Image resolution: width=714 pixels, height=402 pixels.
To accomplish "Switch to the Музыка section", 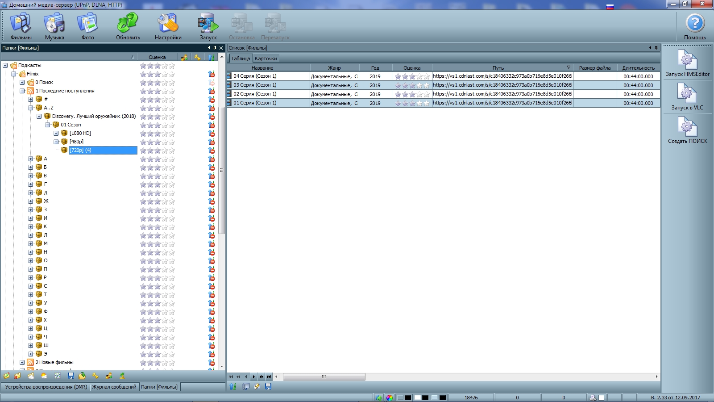I will tap(54, 26).
